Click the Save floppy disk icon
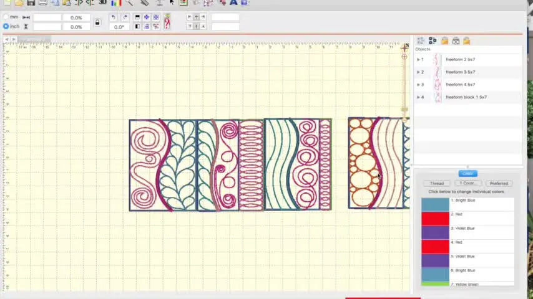The image size is (533, 299). point(31,2)
